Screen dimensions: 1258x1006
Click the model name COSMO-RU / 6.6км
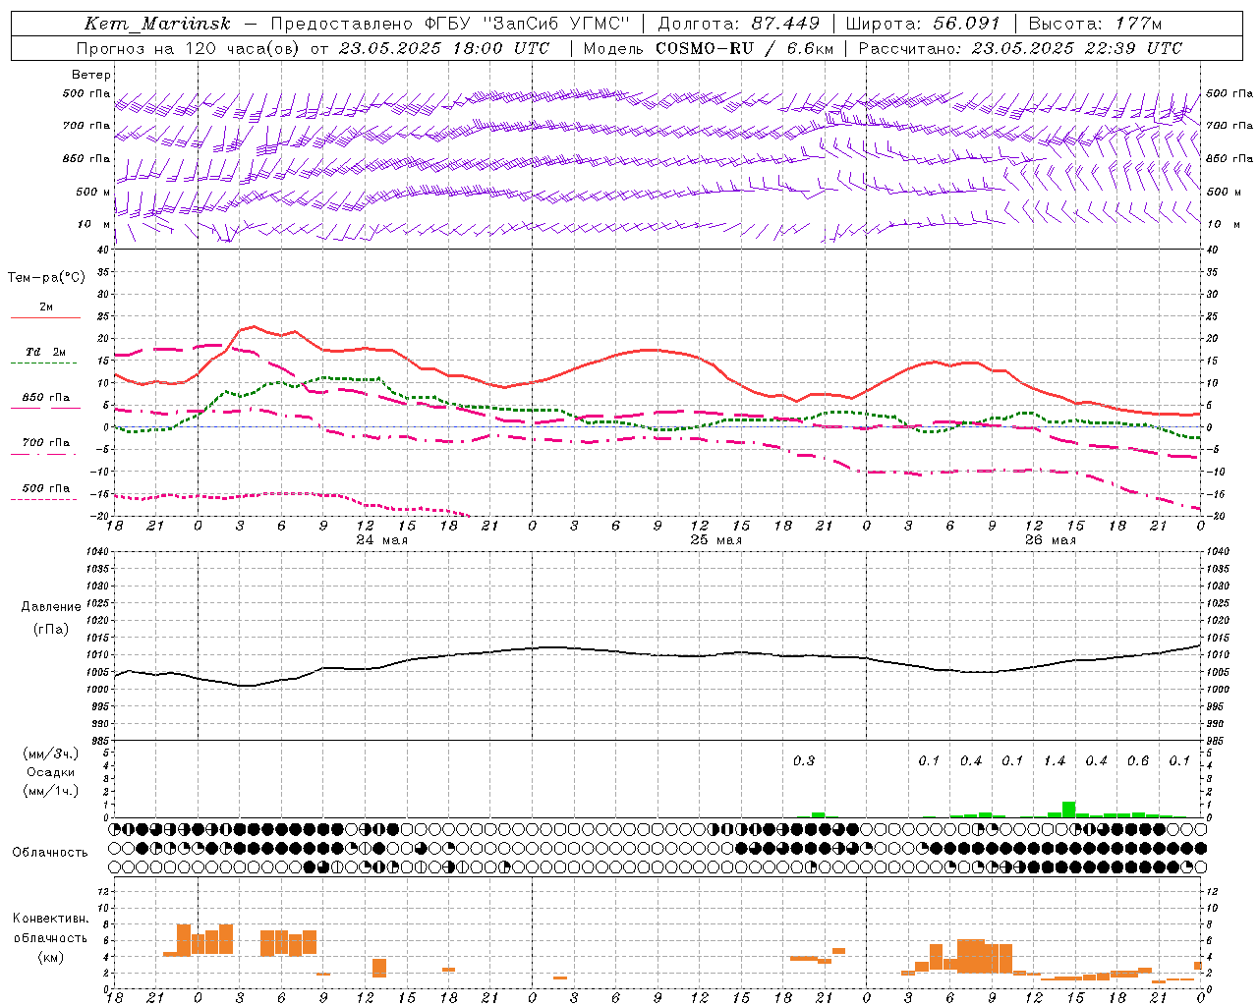745,47
